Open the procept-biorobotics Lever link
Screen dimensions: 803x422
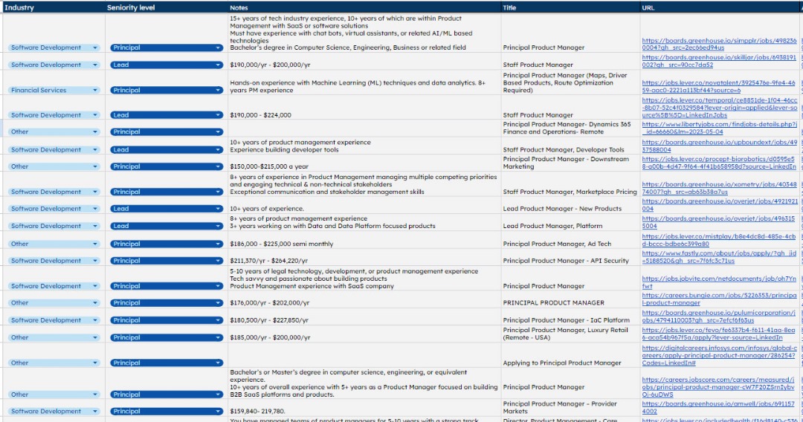719,163
